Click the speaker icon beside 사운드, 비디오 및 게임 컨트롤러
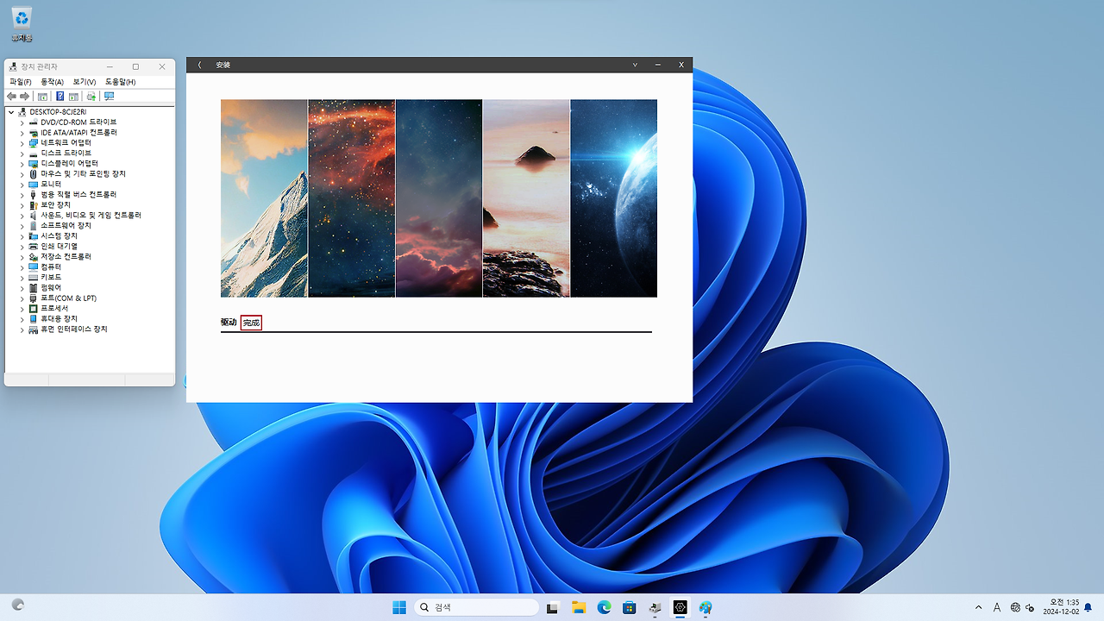This screenshot has width=1104, height=621. (x=34, y=216)
